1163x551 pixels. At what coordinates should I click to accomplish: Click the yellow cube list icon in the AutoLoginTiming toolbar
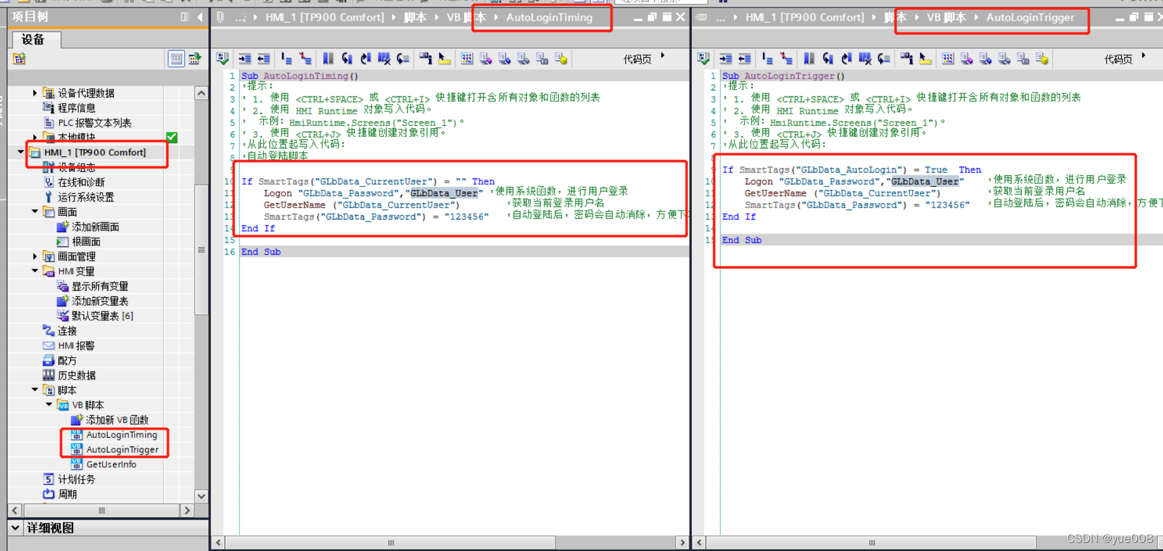(561, 59)
